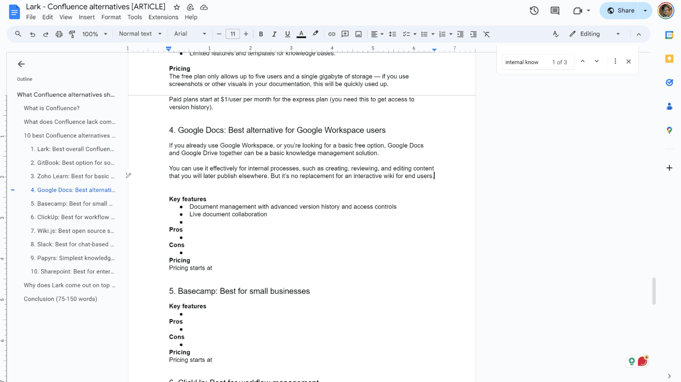Jump to '5. Basecamp' outline heading
681x382 pixels.
(72, 204)
